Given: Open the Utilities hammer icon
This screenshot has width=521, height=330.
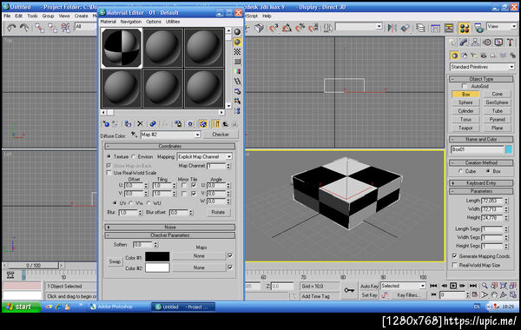Looking at the screenshot, I should [511, 43].
